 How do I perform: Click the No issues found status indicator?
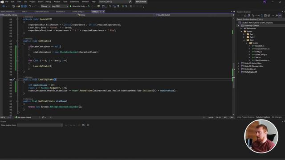click(23, 117)
